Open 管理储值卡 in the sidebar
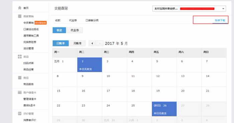Image resolution: width=234 pixels, height=123 pixels. (30, 99)
